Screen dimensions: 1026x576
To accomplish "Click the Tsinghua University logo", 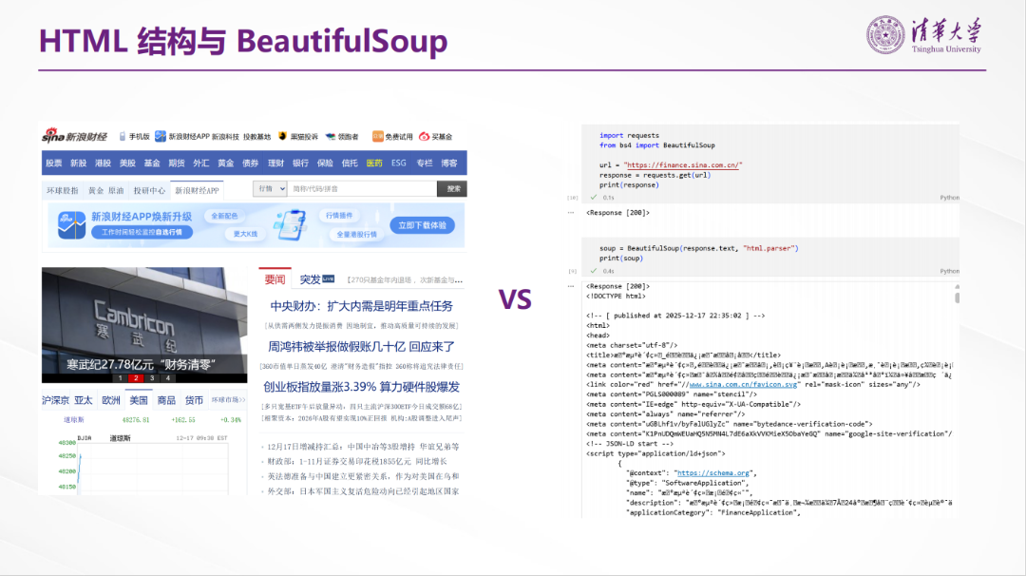I will [924, 34].
